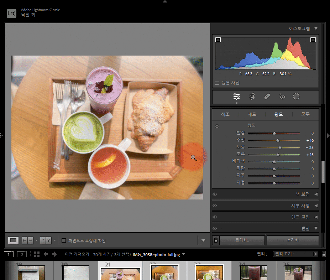The width and height of the screenshot is (330, 280).
Task: Open the Masking circle tool
Action: [296, 97]
